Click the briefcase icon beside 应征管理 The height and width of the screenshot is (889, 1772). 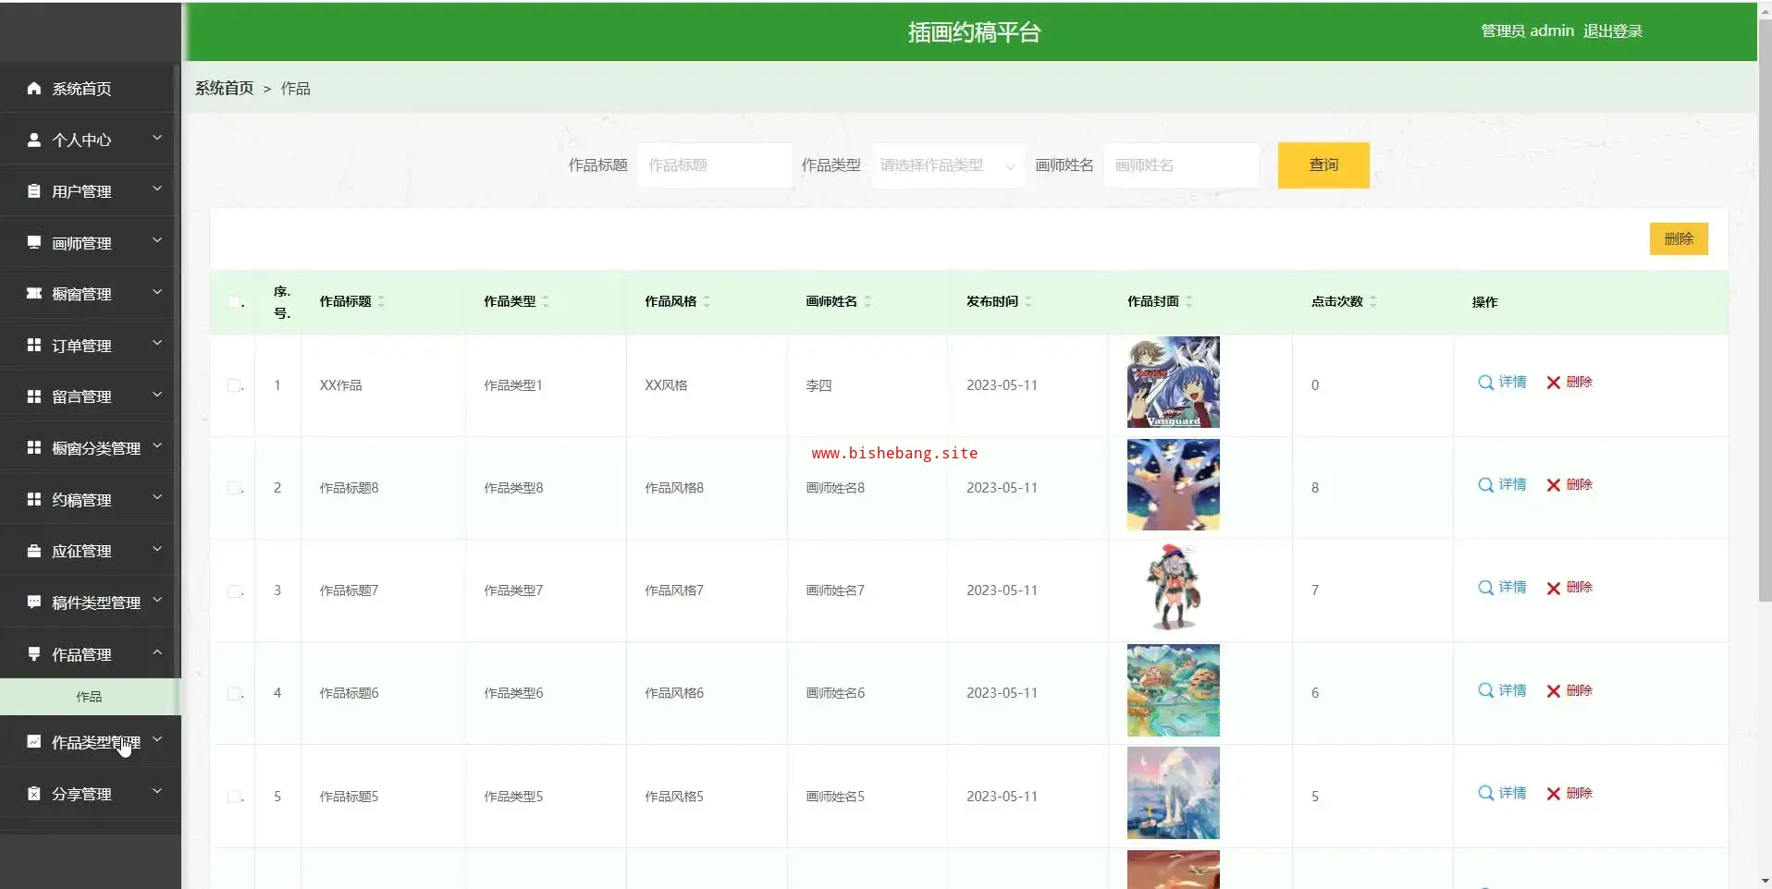point(34,551)
